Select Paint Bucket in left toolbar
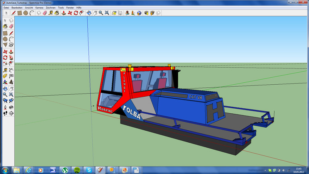This screenshot has height=174, width=309. [x=5, y=26]
